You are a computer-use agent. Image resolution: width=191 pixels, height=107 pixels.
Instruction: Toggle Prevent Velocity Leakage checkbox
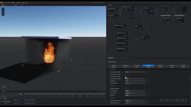(125, 76)
